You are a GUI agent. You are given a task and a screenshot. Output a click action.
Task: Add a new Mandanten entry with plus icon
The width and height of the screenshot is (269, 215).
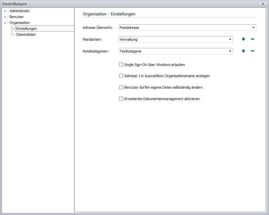click(x=243, y=39)
